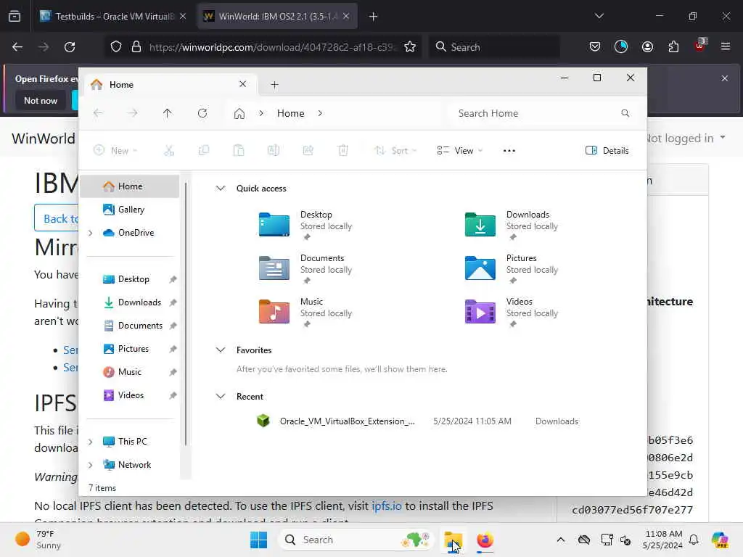
Task: Open Windows Start menu
Action: (x=259, y=540)
